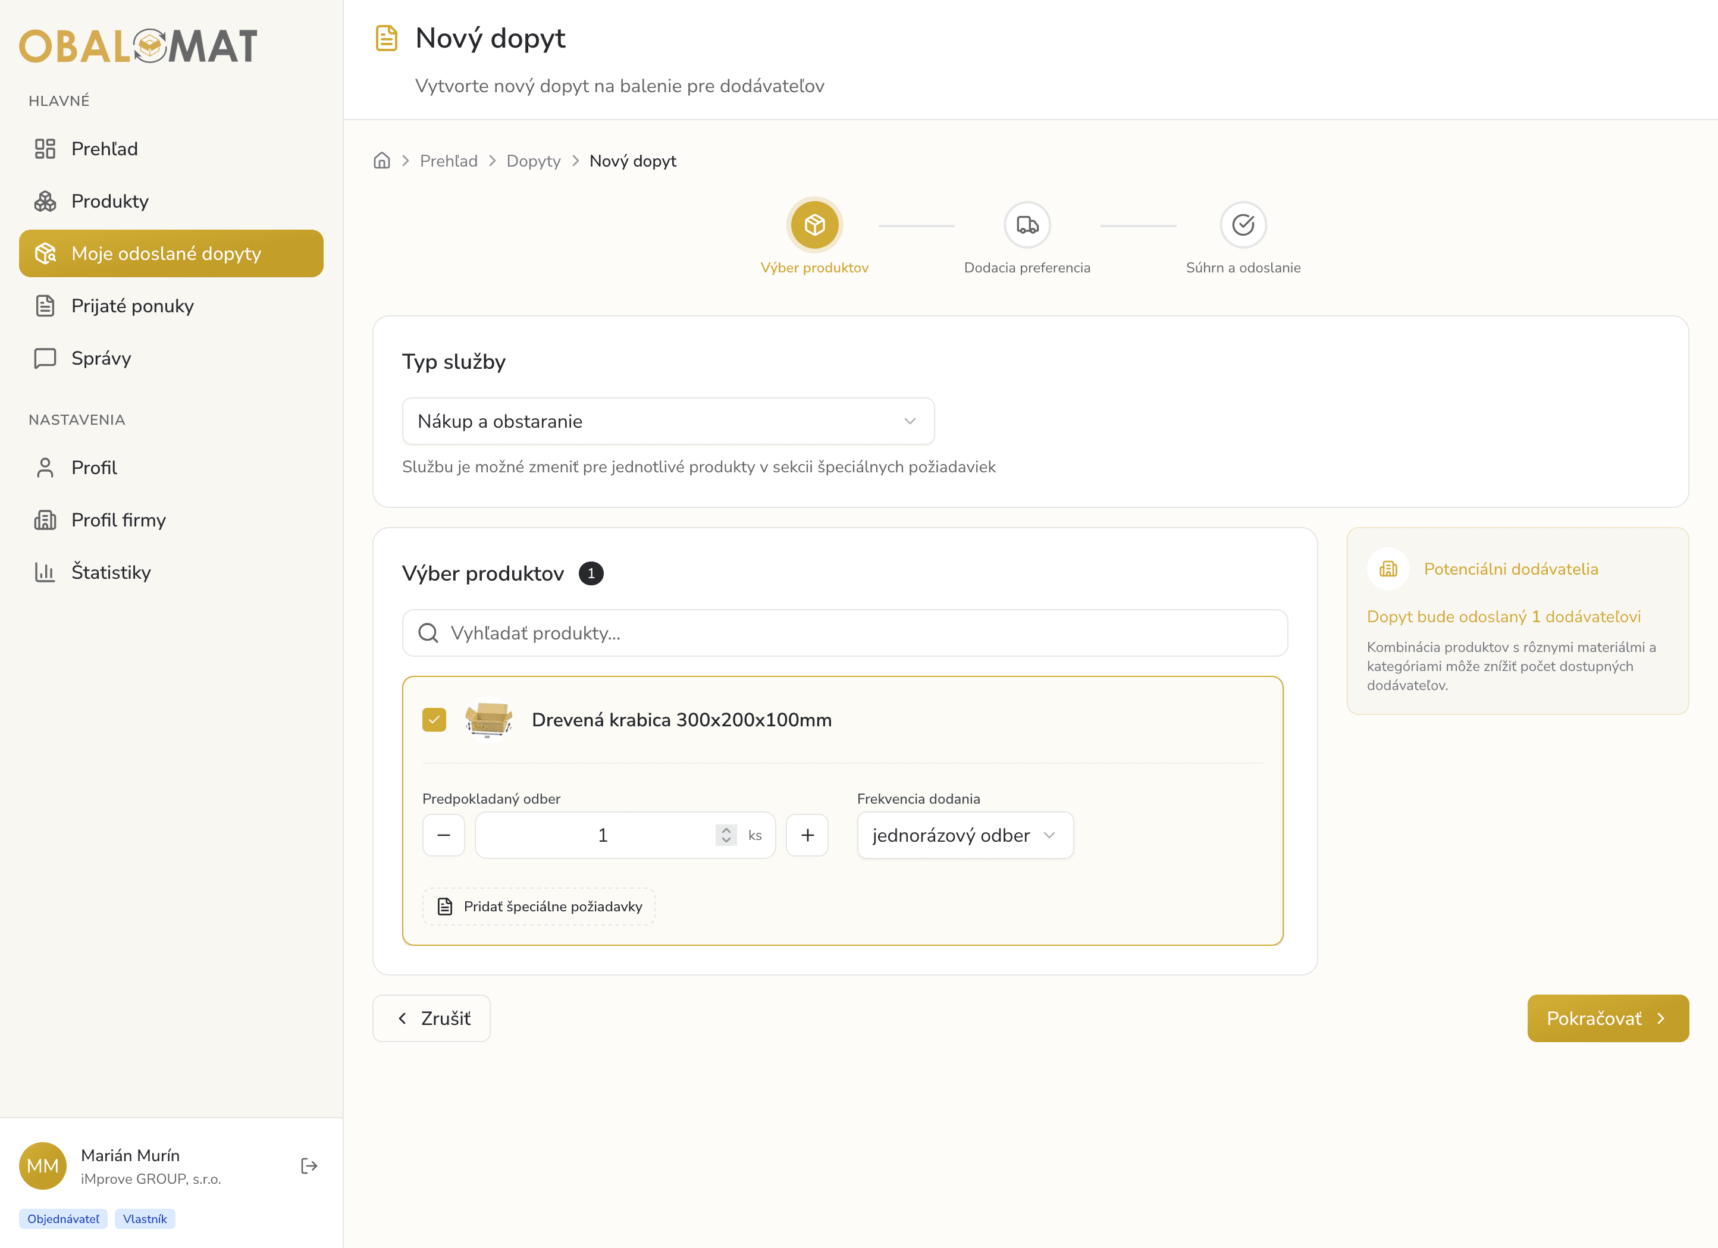Go to Štatistiky in sidebar
This screenshot has height=1248, width=1718.
pos(111,572)
